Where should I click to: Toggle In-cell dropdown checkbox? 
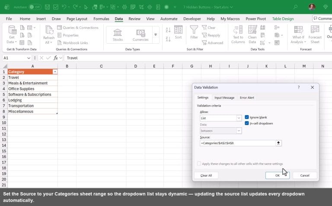247,123
